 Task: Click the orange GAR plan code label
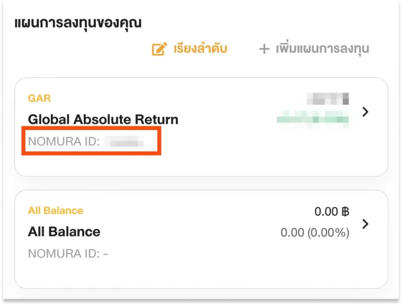(39, 98)
